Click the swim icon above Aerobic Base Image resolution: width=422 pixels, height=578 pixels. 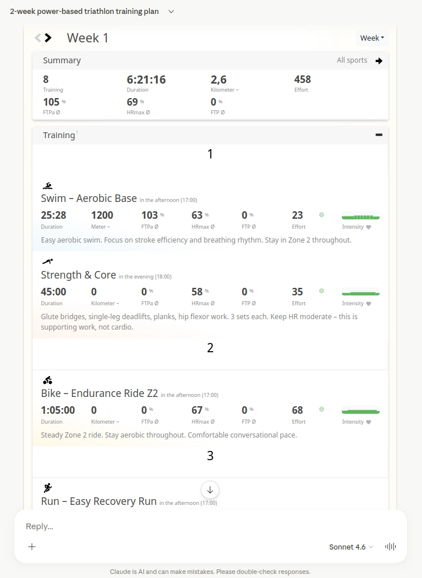point(48,186)
